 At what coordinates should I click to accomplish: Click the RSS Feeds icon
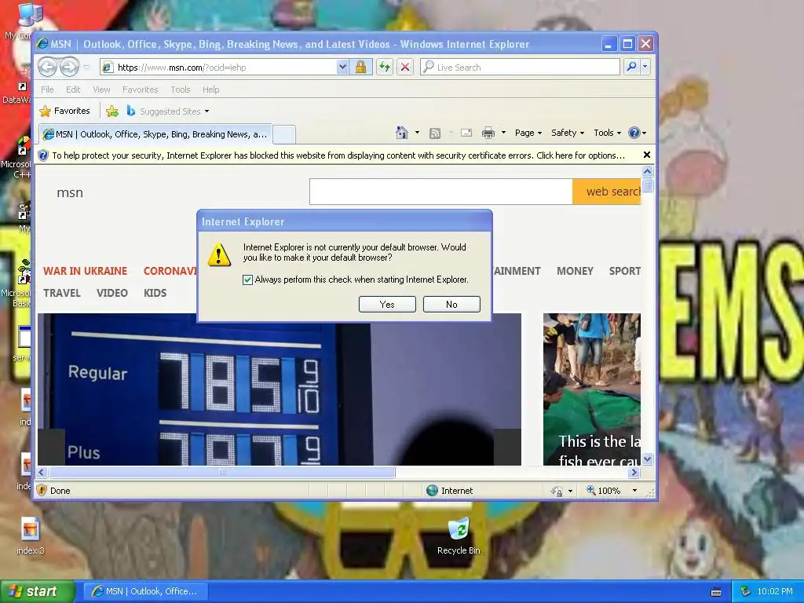coord(435,133)
